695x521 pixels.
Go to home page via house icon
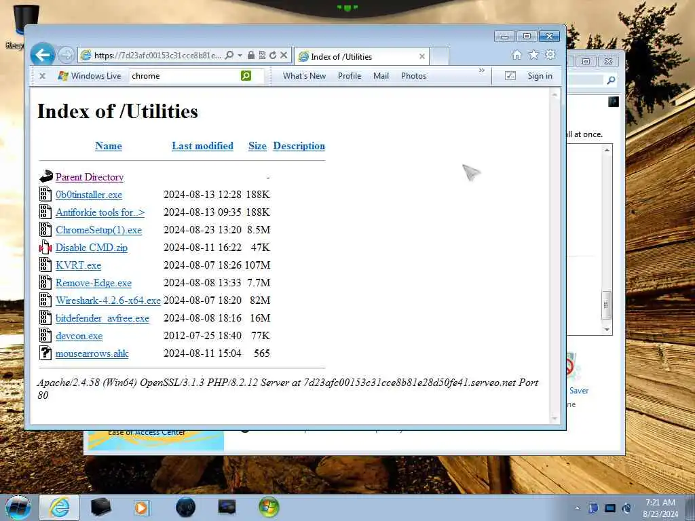[x=516, y=55]
